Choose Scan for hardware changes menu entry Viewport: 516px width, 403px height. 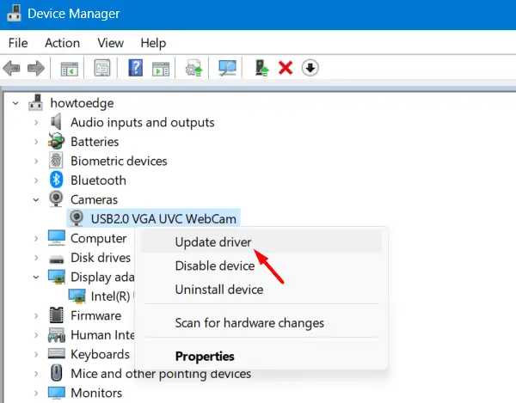pyautogui.click(x=261, y=323)
